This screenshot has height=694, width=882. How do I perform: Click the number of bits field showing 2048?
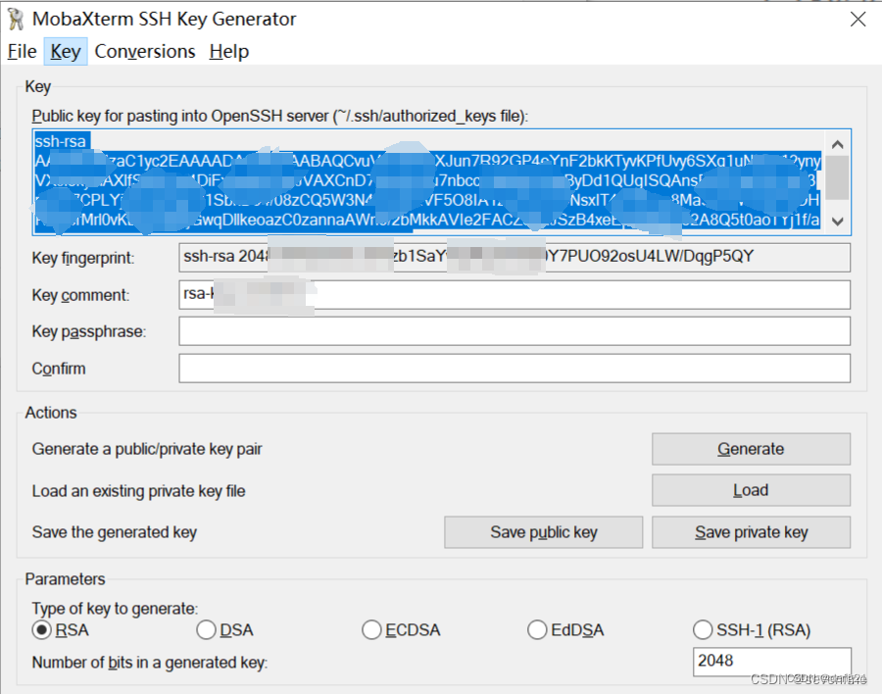(x=772, y=661)
